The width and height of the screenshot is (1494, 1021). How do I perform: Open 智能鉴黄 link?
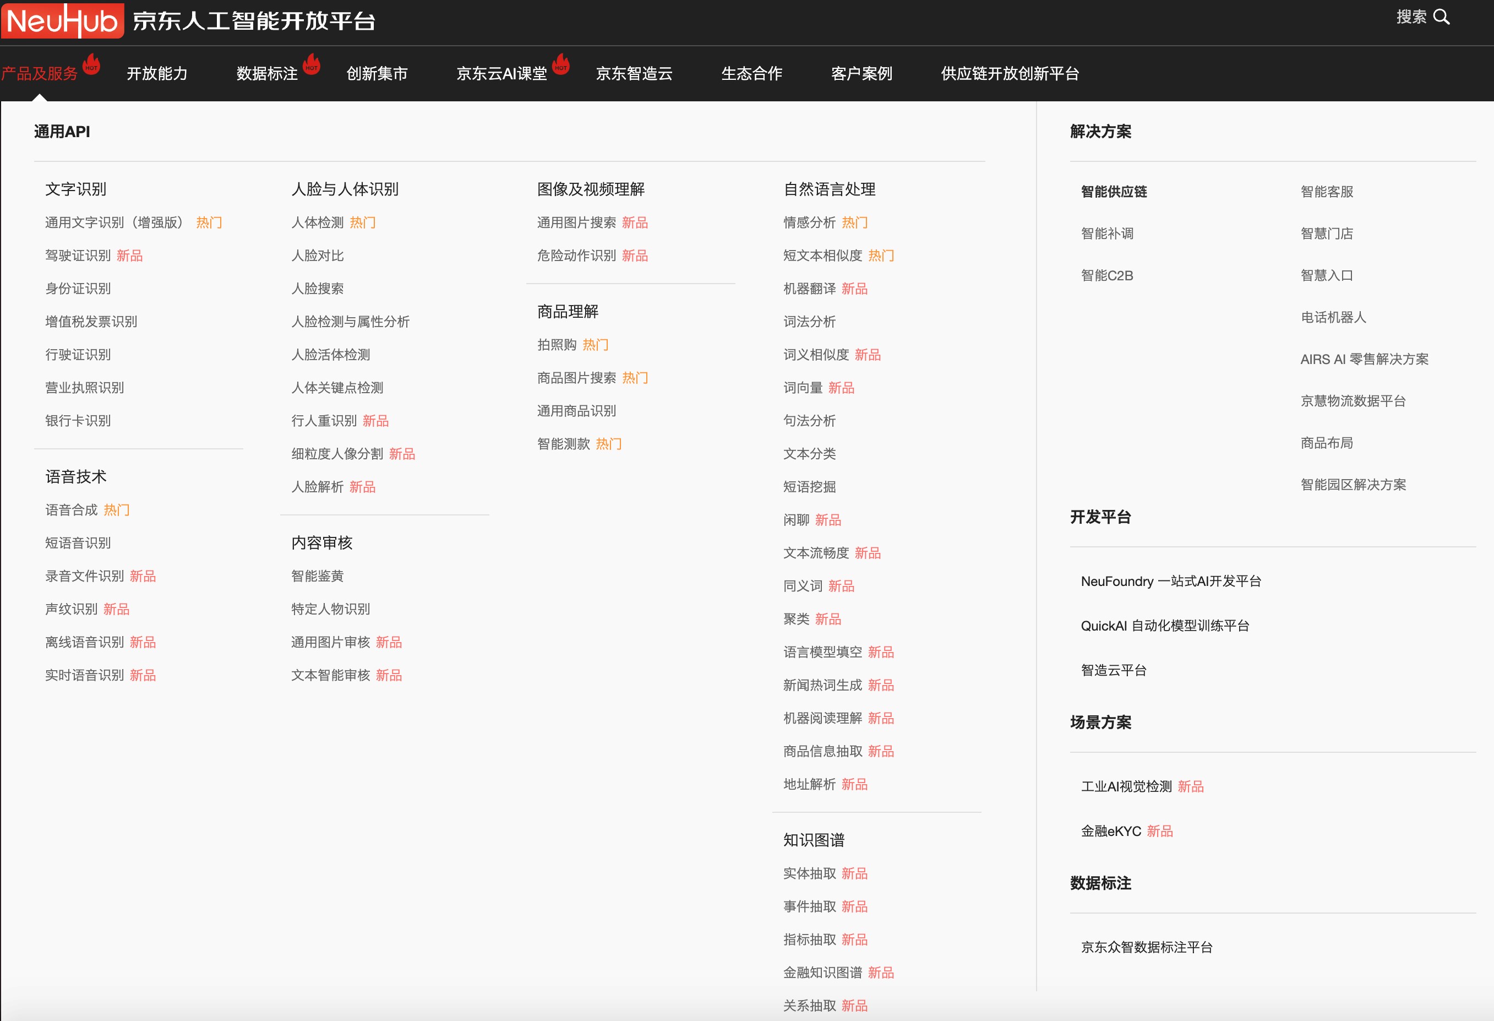(318, 576)
